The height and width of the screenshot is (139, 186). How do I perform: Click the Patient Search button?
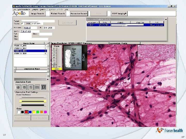tap(58, 14)
